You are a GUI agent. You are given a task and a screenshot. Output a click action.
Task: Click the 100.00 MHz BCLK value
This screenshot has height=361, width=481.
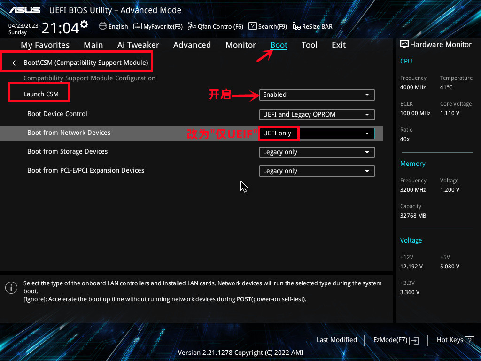coord(415,113)
